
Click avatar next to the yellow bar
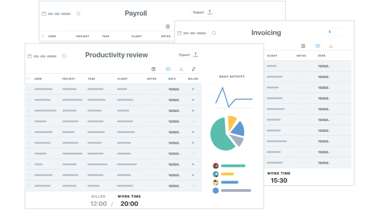pos(216,174)
